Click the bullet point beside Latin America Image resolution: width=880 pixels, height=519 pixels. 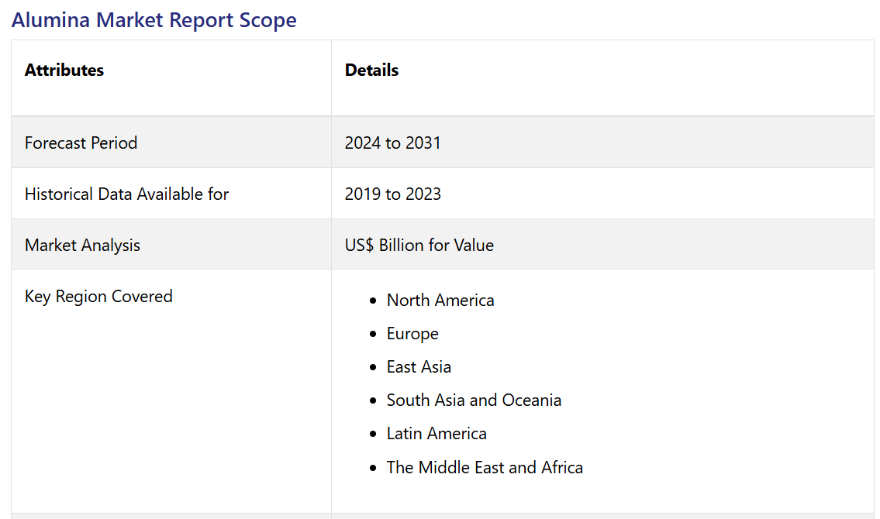point(374,434)
